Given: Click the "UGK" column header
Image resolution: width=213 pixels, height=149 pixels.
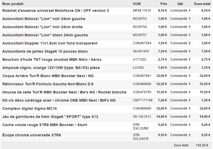Looking at the screenshot, I should [137, 4].
